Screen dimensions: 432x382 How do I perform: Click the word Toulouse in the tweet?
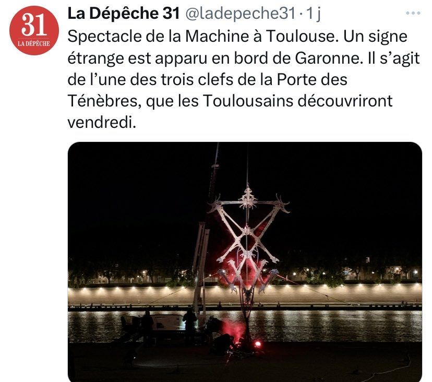[302, 36]
